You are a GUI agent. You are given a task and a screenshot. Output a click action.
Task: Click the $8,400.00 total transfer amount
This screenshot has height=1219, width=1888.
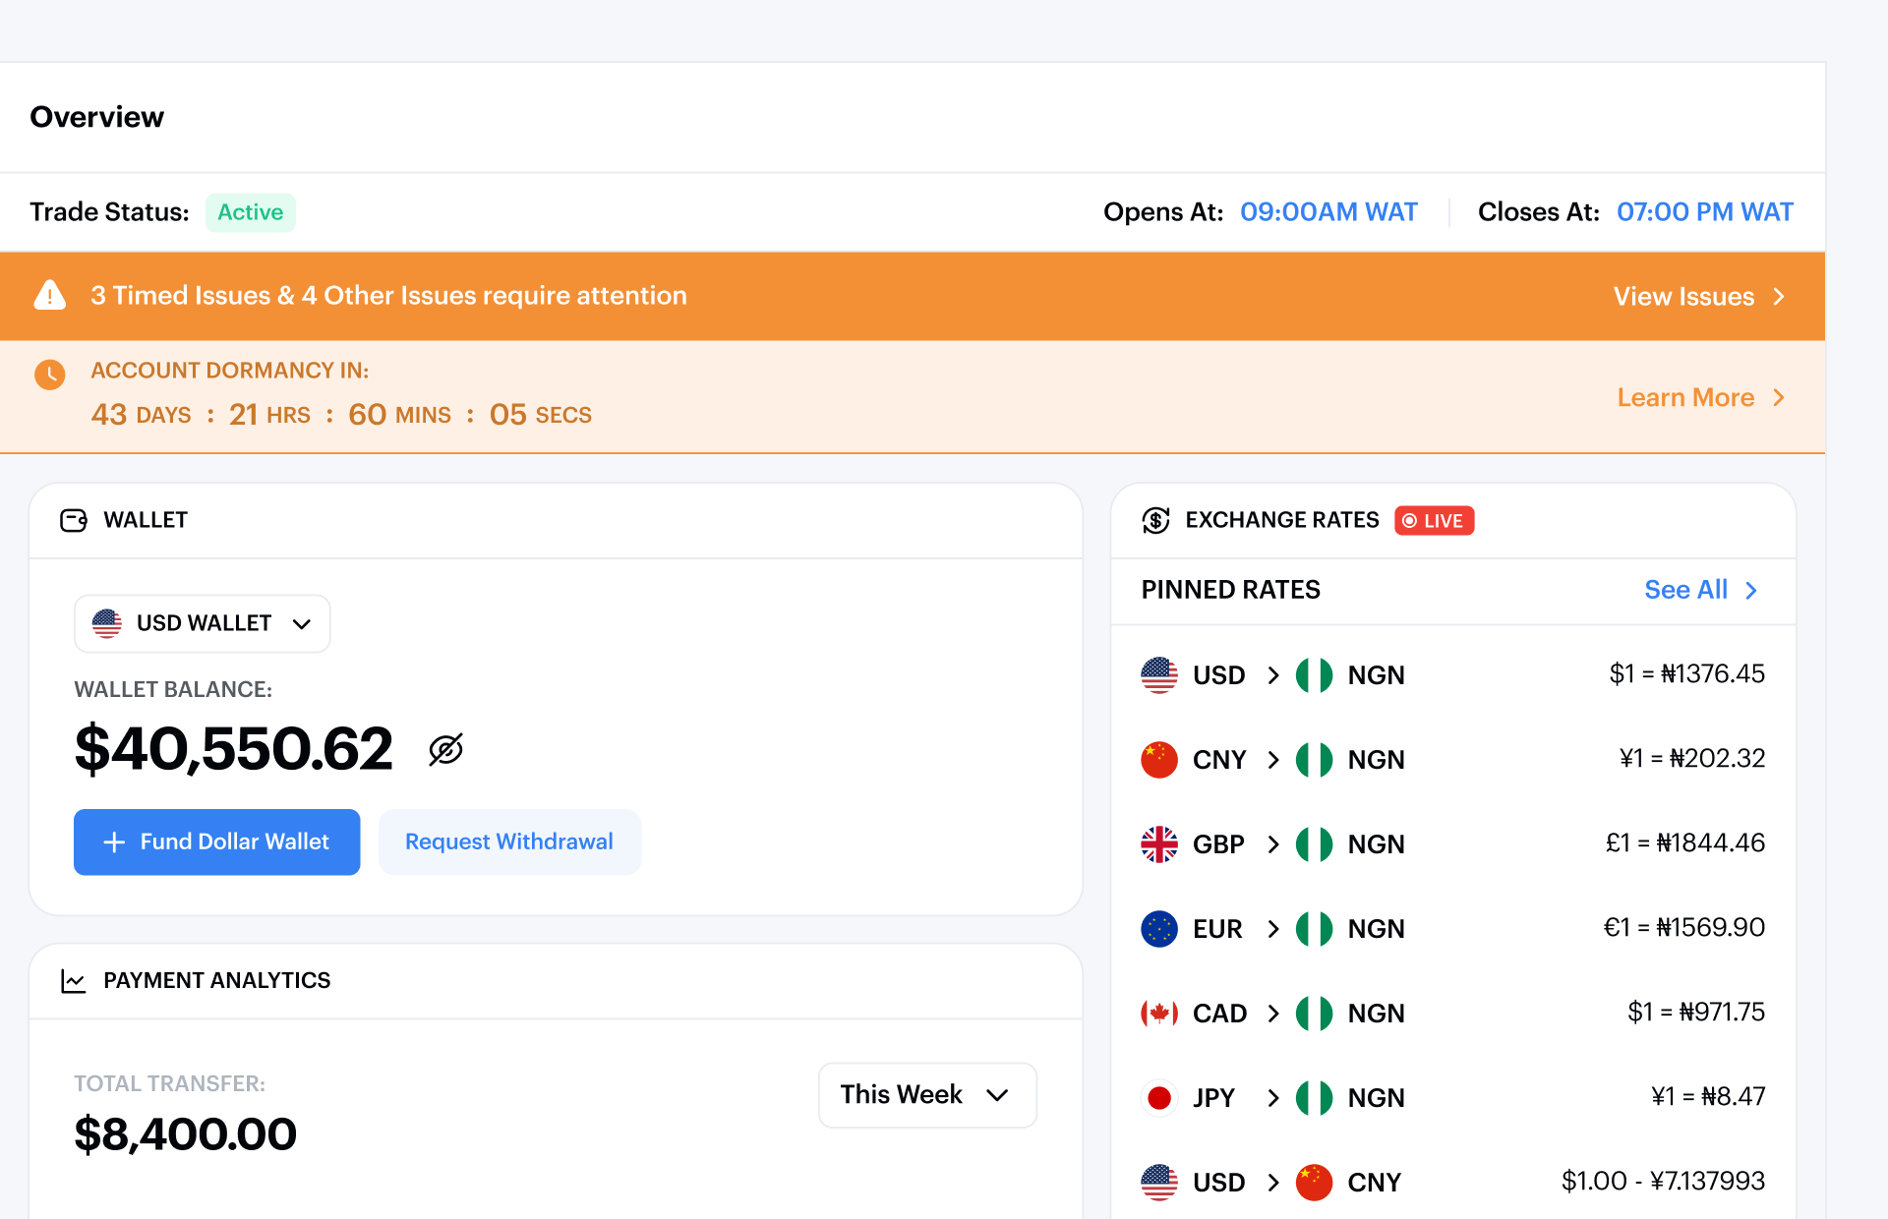click(x=185, y=1134)
